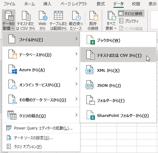Click the SharePoint icon in submenu

coord(91,115)
